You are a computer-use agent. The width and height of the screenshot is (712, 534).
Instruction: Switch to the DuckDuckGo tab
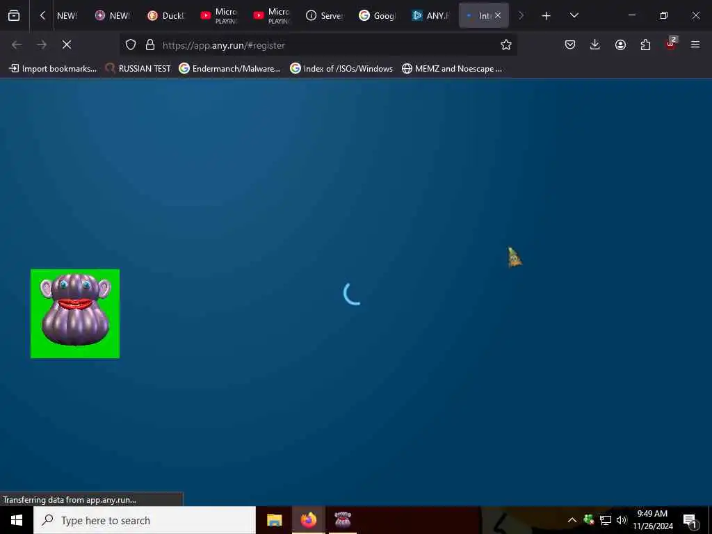(166, 16)
